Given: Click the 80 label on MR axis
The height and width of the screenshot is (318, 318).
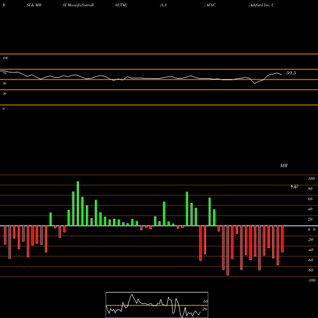Looking at the screenshot, I should tap(310, 189).
